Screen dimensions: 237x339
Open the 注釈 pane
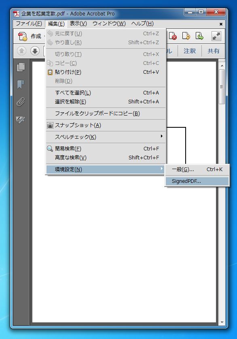[x=190, y=51]
